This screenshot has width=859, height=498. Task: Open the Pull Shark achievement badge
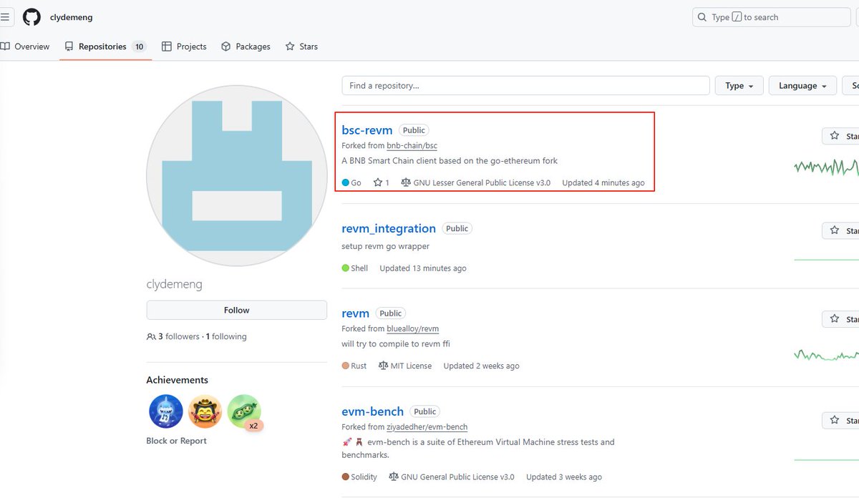[166, 411]
